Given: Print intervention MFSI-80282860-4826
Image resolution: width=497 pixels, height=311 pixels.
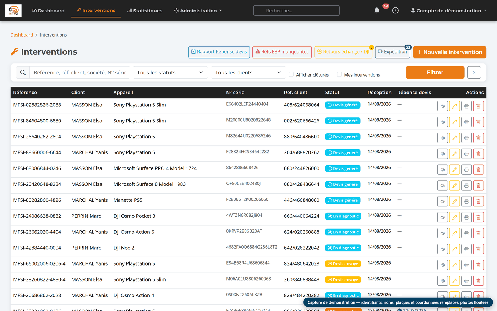Looking at the screenshot, I should pyautogui.click(x=466, y=201).
